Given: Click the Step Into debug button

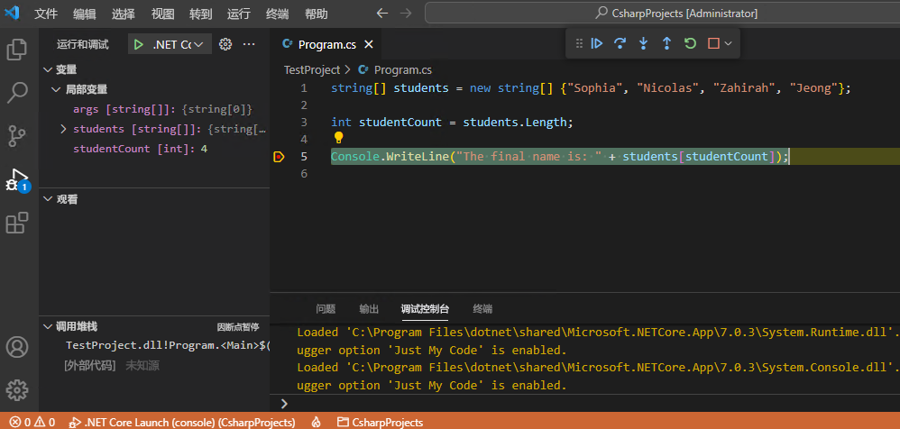Looking at the screenshot, I should point(643,43).
